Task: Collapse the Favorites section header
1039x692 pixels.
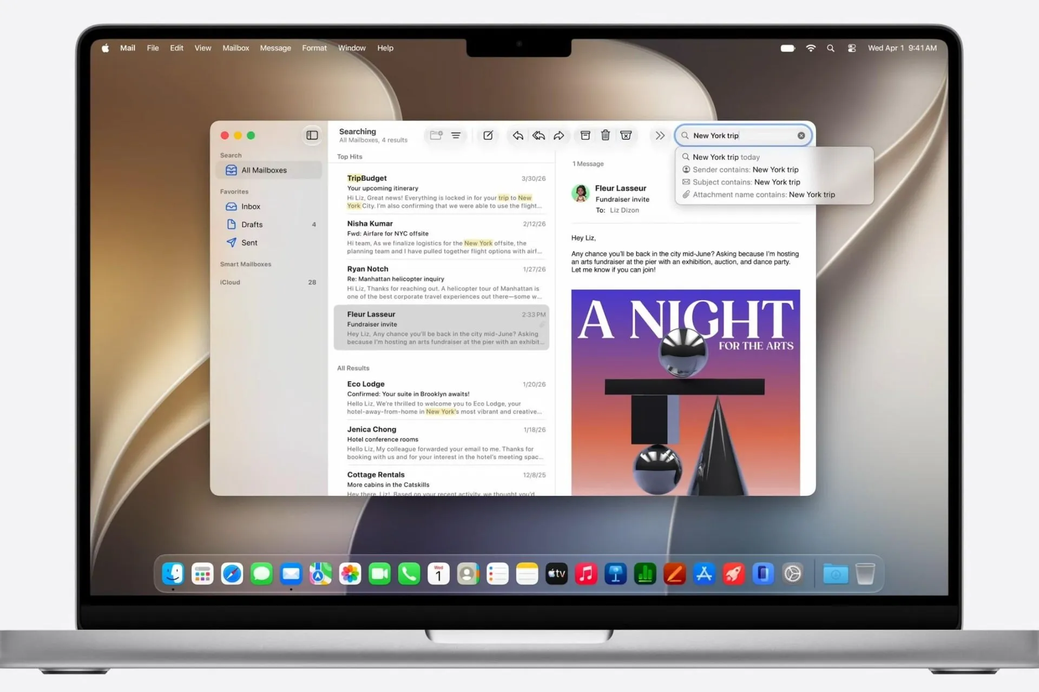Action: pos(234,191)
